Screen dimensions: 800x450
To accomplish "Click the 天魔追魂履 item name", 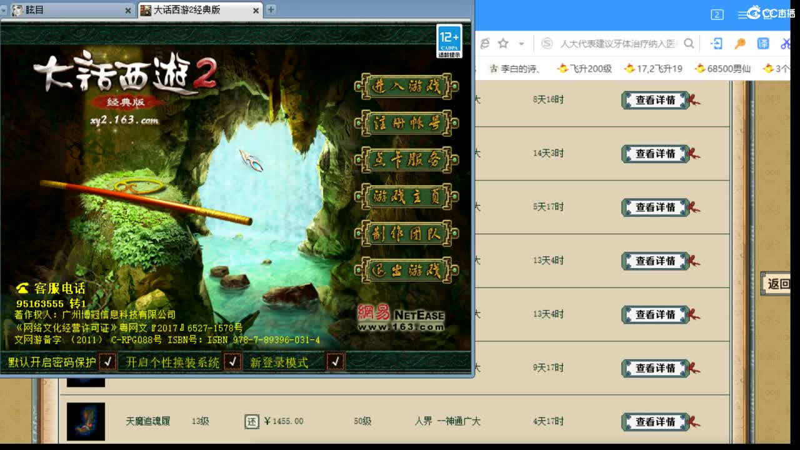I will tap(148, 421).
